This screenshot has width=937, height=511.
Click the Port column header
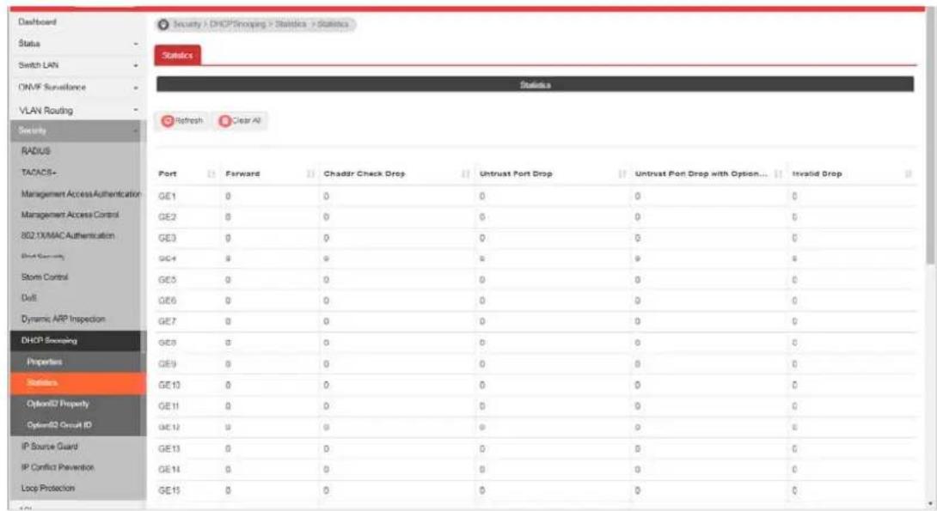(x=168, y=173)
